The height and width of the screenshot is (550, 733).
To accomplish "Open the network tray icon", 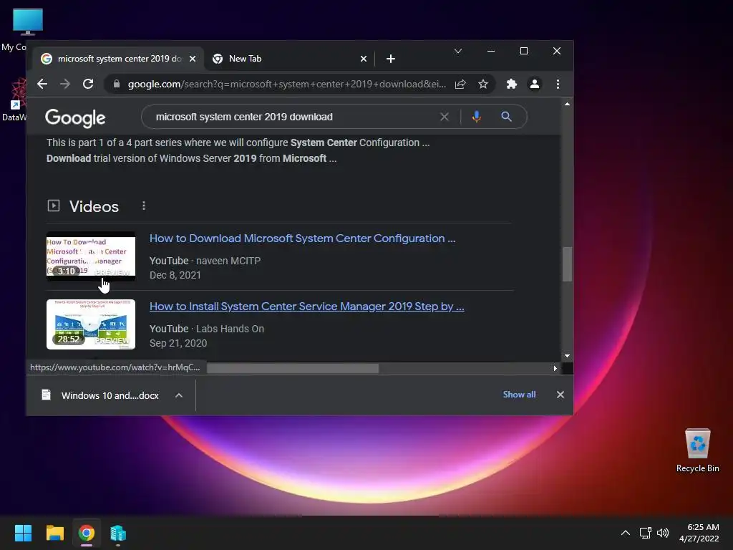I will [x=645, y=533].
